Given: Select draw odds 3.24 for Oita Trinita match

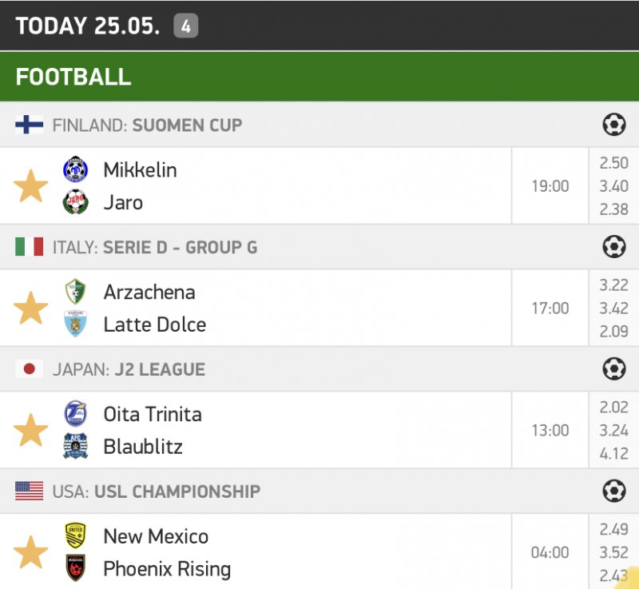Looking at the screenshot, I should (613, 430).
